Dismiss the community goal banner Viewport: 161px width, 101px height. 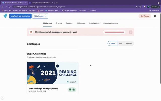point(131,32)
